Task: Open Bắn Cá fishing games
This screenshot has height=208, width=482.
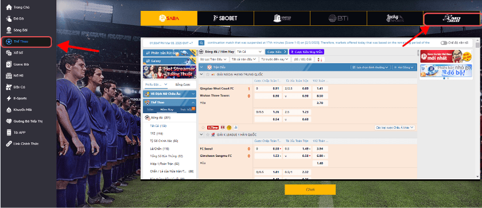Action: 18,87
